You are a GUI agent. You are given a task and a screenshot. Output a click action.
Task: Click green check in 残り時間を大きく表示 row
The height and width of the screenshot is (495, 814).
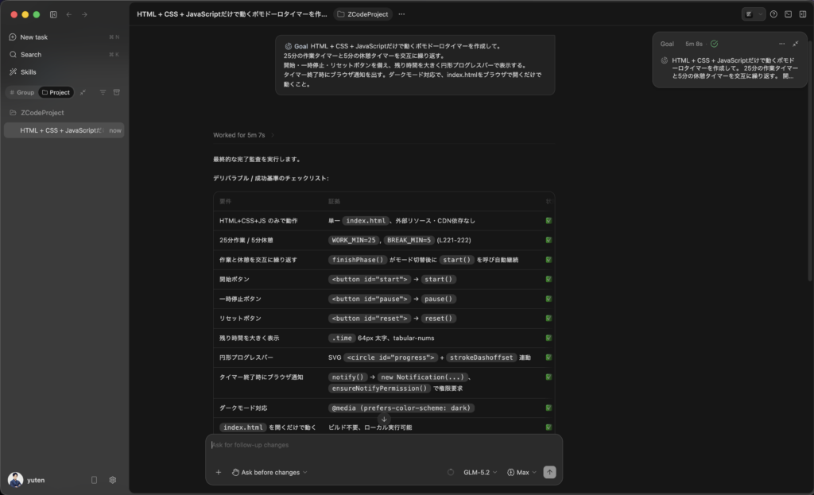(548, 338)
